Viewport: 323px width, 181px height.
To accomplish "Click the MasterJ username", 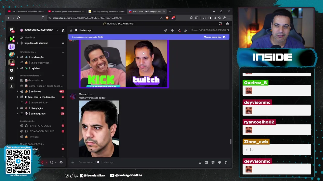I will [83, 94].
